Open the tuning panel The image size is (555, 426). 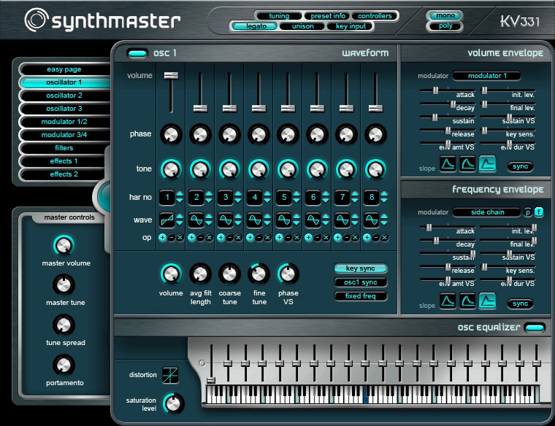point(279,16)
